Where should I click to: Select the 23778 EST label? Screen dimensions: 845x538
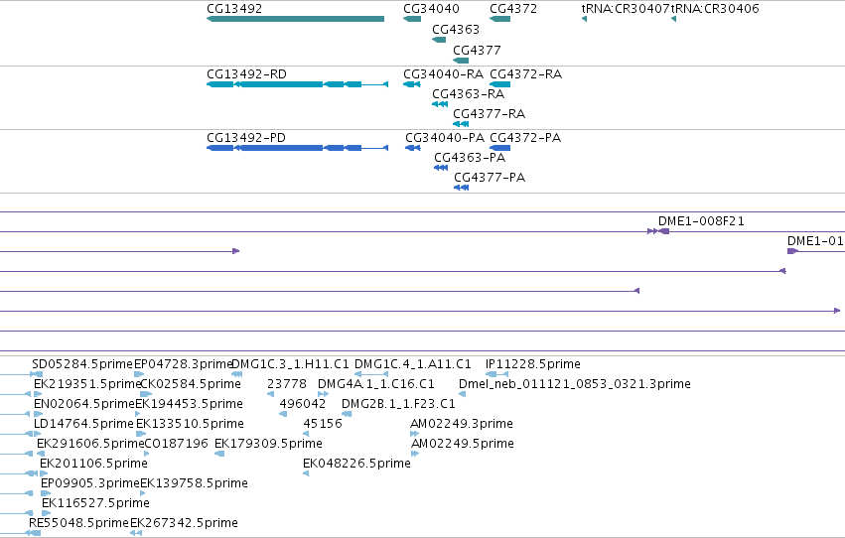(x=287, y=384)
